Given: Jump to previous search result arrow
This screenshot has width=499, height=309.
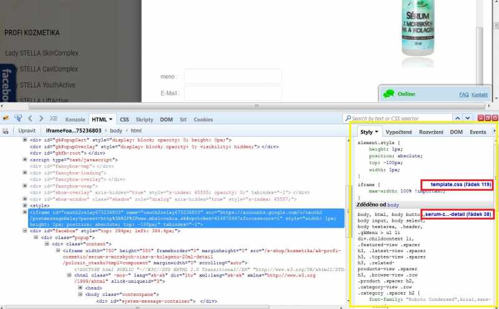Looking at the screenshot, I should [x=458, y=118].
